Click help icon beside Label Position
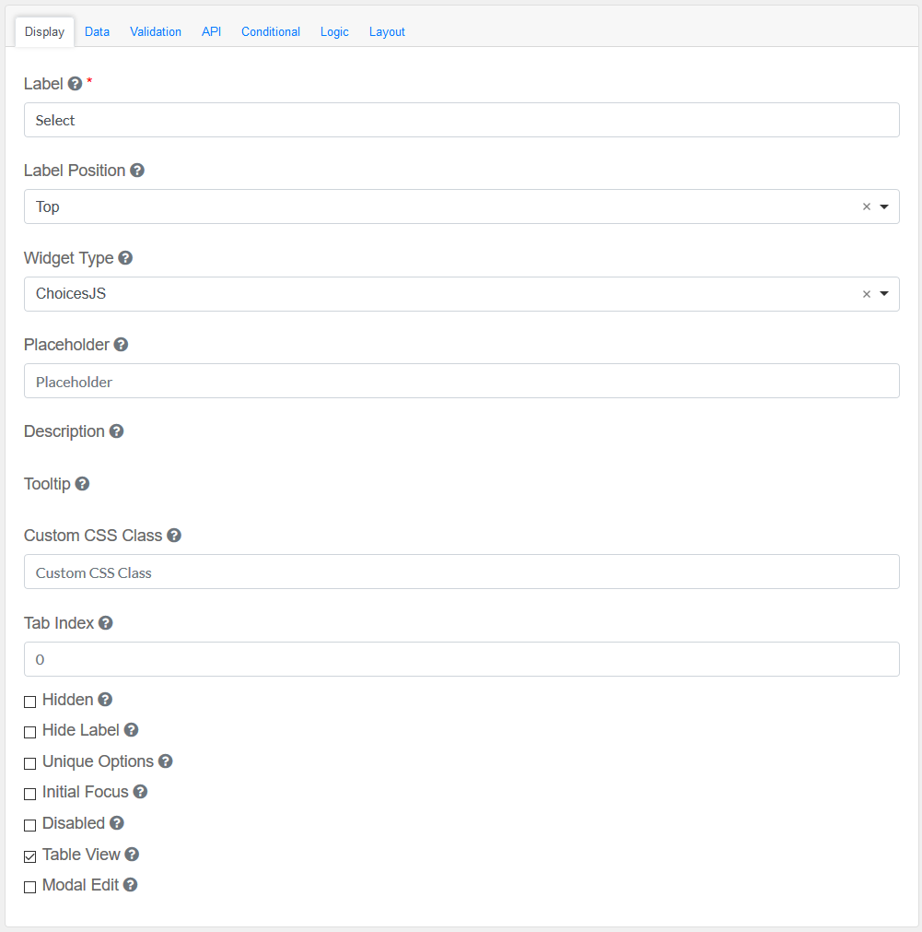Image resolution: width=922 pixels, height=932 pixels. click(x=137, y=171)
